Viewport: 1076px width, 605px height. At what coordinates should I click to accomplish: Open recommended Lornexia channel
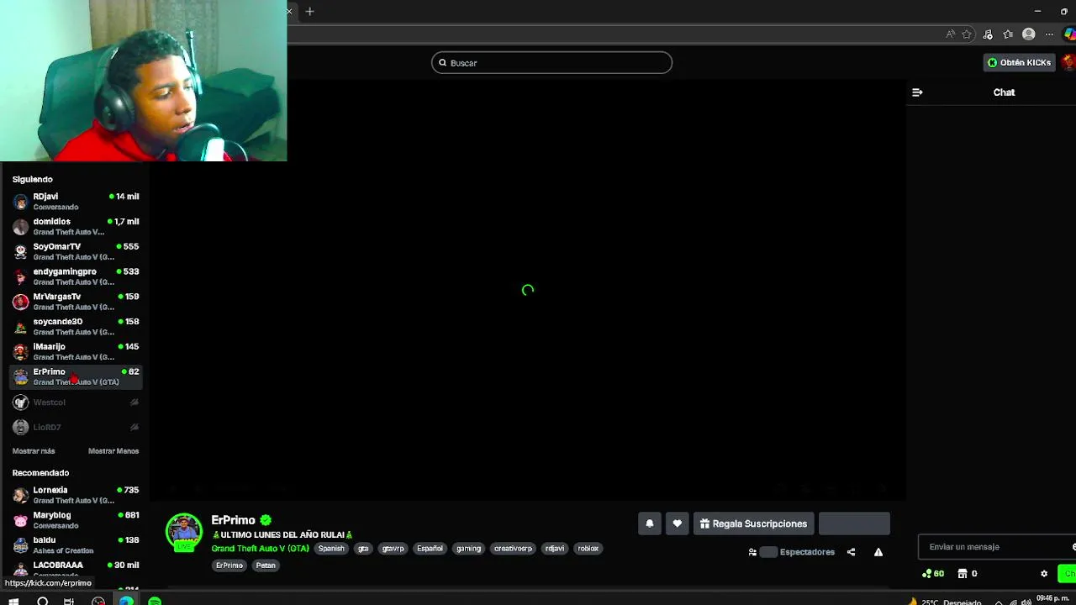(76, 495)
